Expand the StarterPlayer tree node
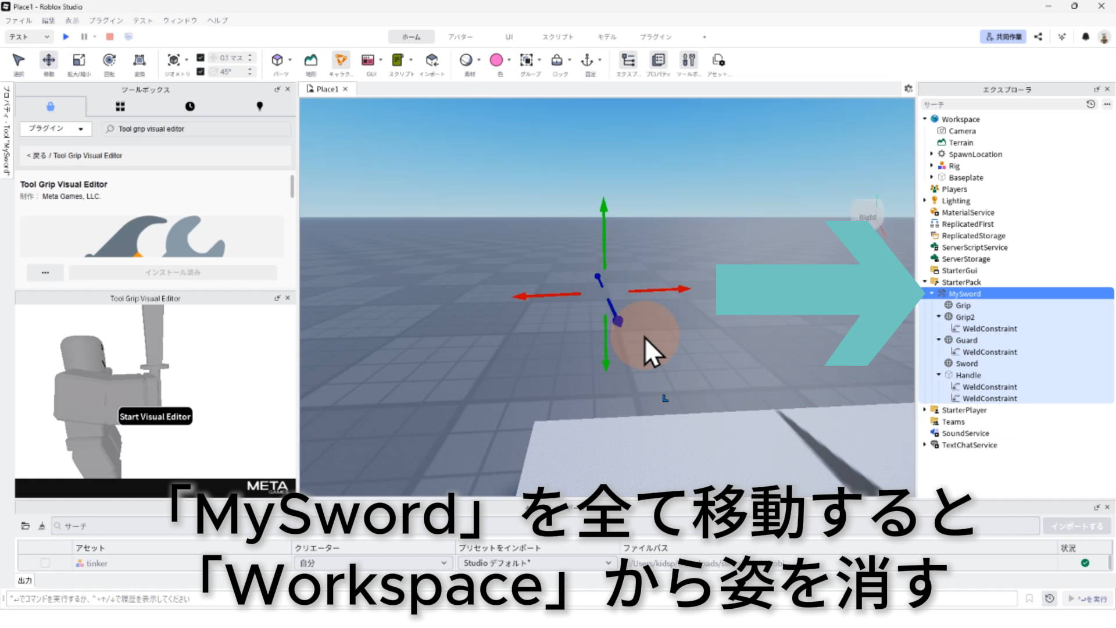Viewport: 1116px width, 628px height. (x=925, y=410)
